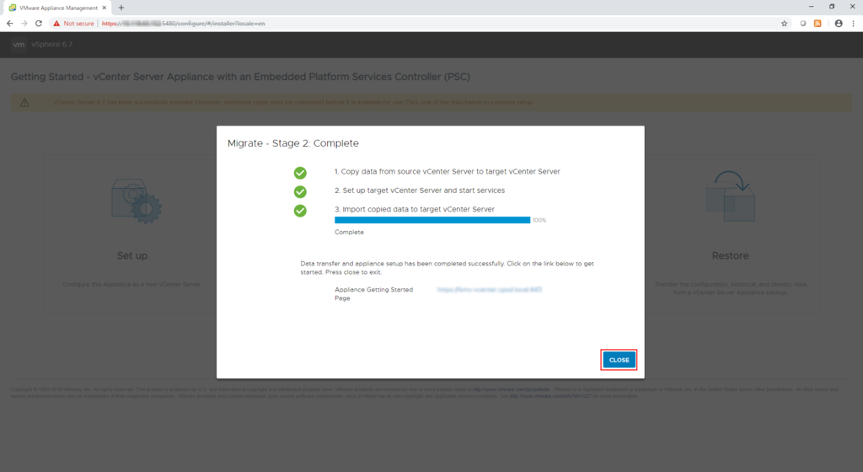This screenshot has height=472, width=863.
Task: Click the gray circular extension icon
Action: 803,24
